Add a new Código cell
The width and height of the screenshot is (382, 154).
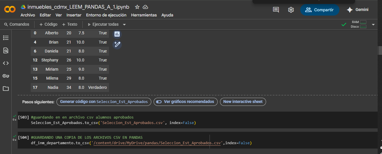(x=48, y=25)
